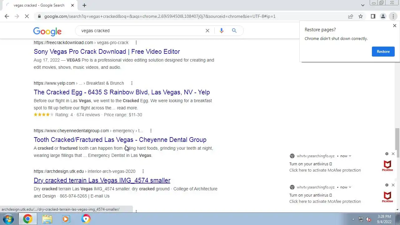Screen dimensions: 400x225
Task: Click second Click here to activate McAfee text
Action: click(325, 202)
